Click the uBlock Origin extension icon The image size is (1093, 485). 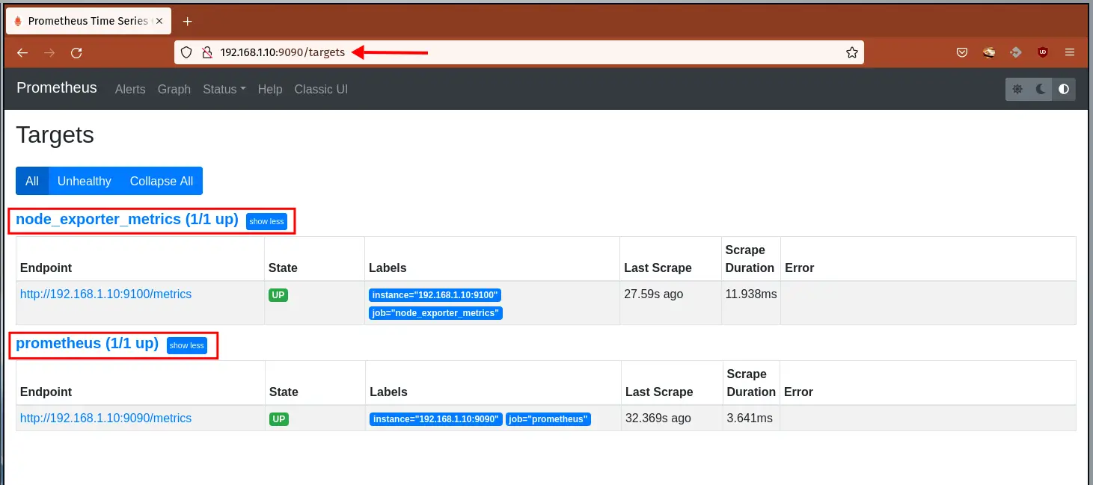[1043, 52]
